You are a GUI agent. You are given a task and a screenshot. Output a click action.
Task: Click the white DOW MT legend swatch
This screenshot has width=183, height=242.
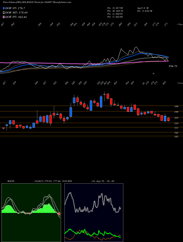4,13
